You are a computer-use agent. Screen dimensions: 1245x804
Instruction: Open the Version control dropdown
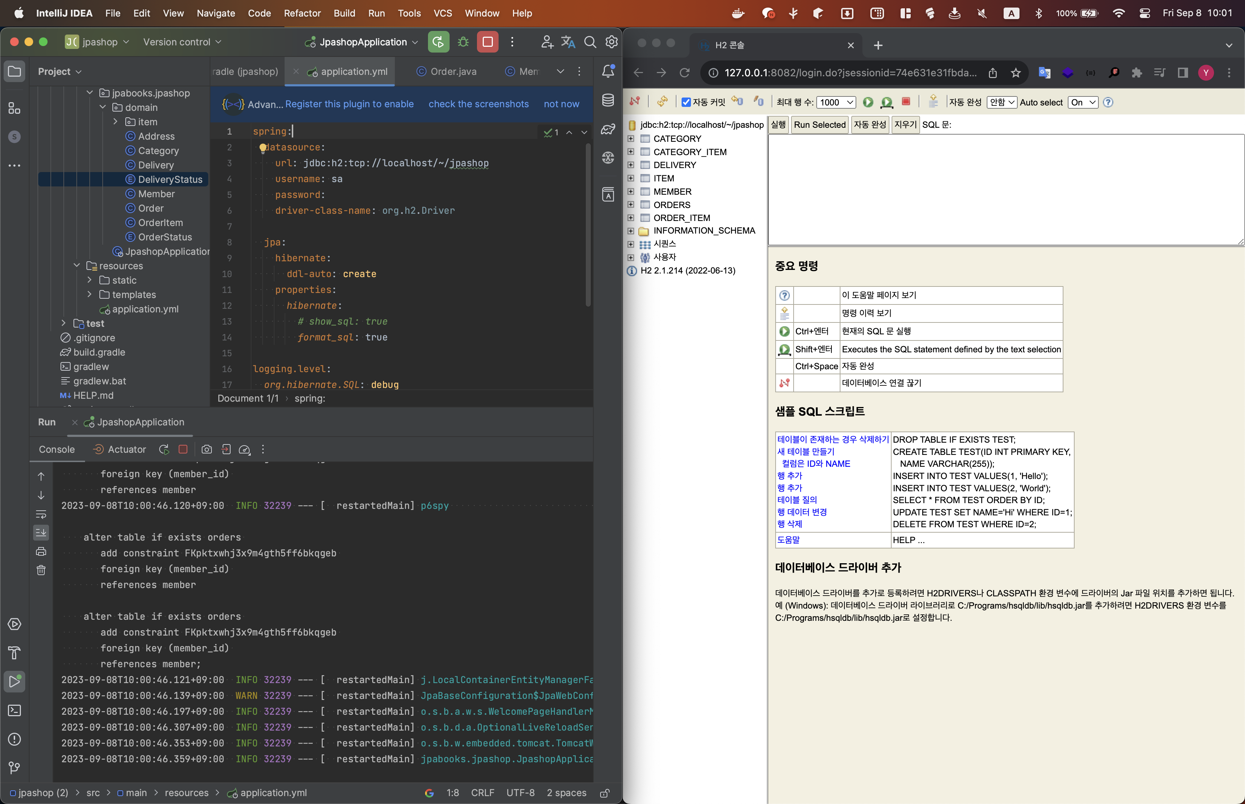coord(182,42)
